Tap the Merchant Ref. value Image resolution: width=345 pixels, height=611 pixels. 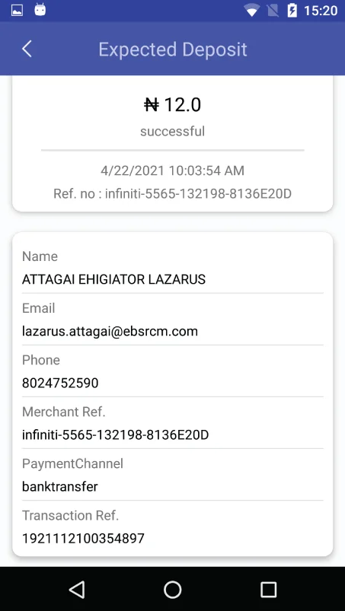(116, 435)
